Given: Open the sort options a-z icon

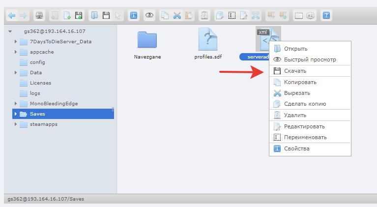Looking at the screenshot, I should (x=311, y=16).
